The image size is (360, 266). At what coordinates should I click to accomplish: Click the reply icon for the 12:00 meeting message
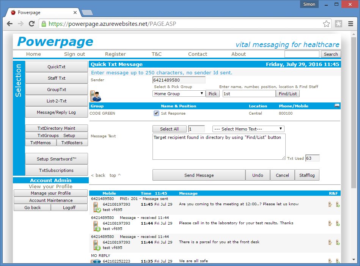[330, 204]
